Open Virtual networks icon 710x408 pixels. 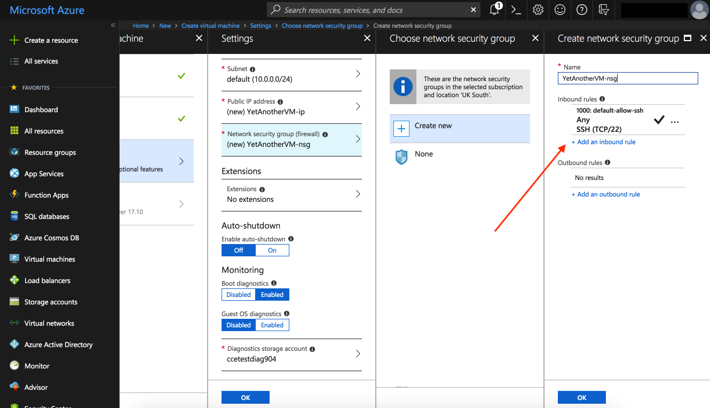(14, 323)
